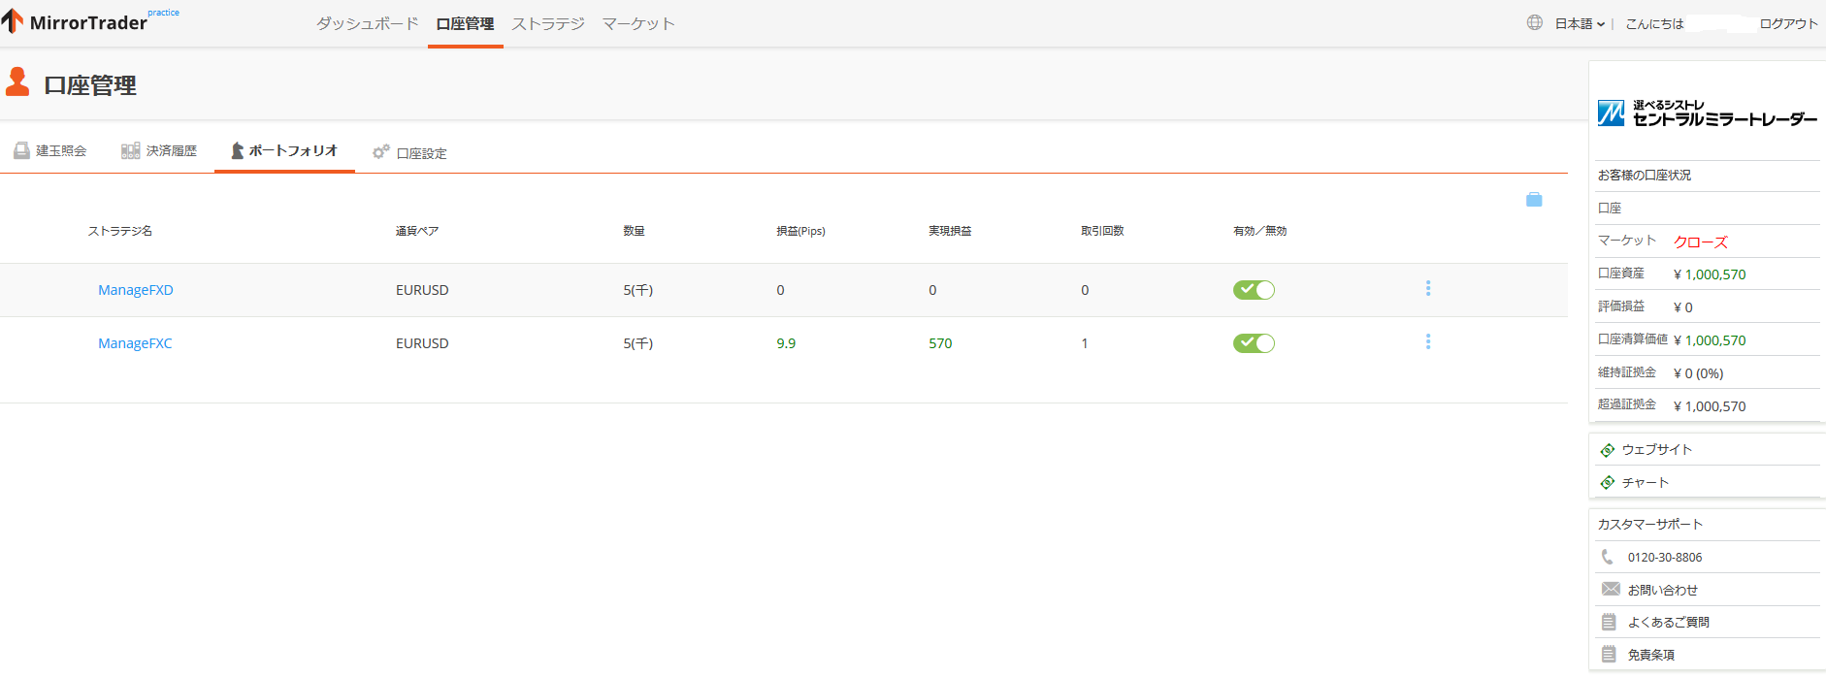
Task: Click the green icon next to ウェブサイト
Action: click(x=1608, y=450)
